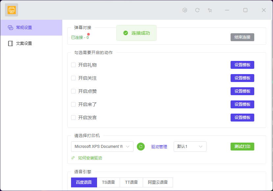Pin the window with the pin icon
This screenshot has height=191, width=273.
click(210, 10)
